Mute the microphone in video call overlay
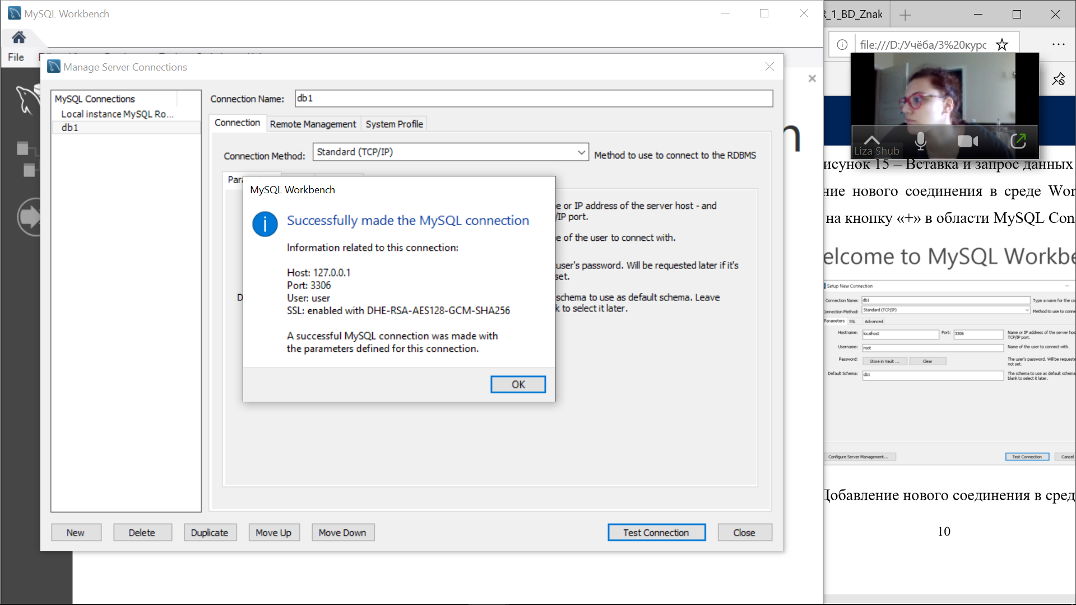1076x605 pixels. tap(920, 142)
